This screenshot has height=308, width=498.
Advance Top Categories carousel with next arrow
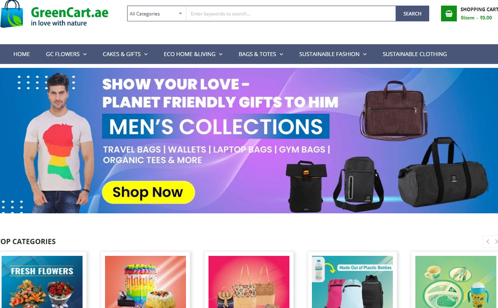point(496,242)
